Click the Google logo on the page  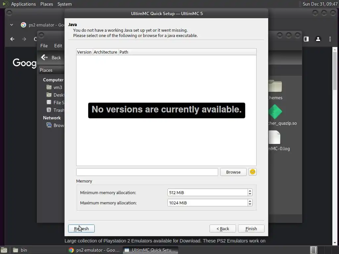pyautogui.click(x=24, y=63)
